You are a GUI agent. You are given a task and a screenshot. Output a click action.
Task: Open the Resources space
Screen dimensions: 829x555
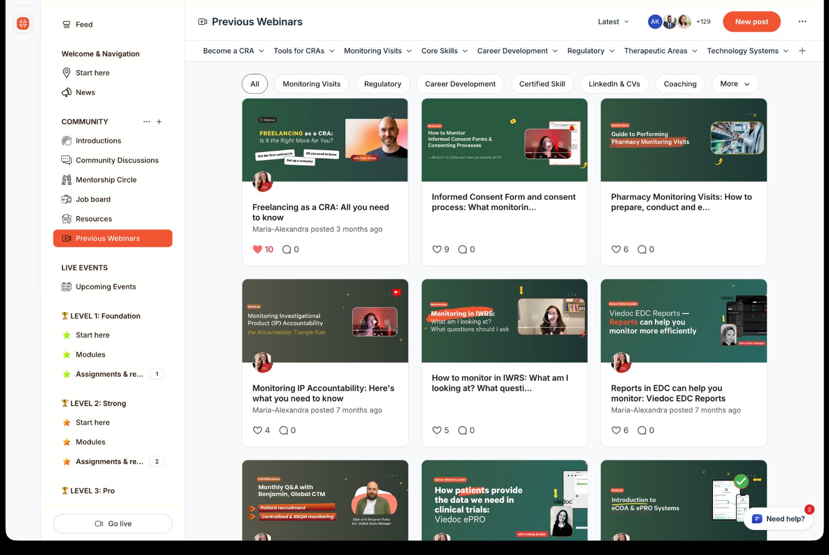coord(94,219)
